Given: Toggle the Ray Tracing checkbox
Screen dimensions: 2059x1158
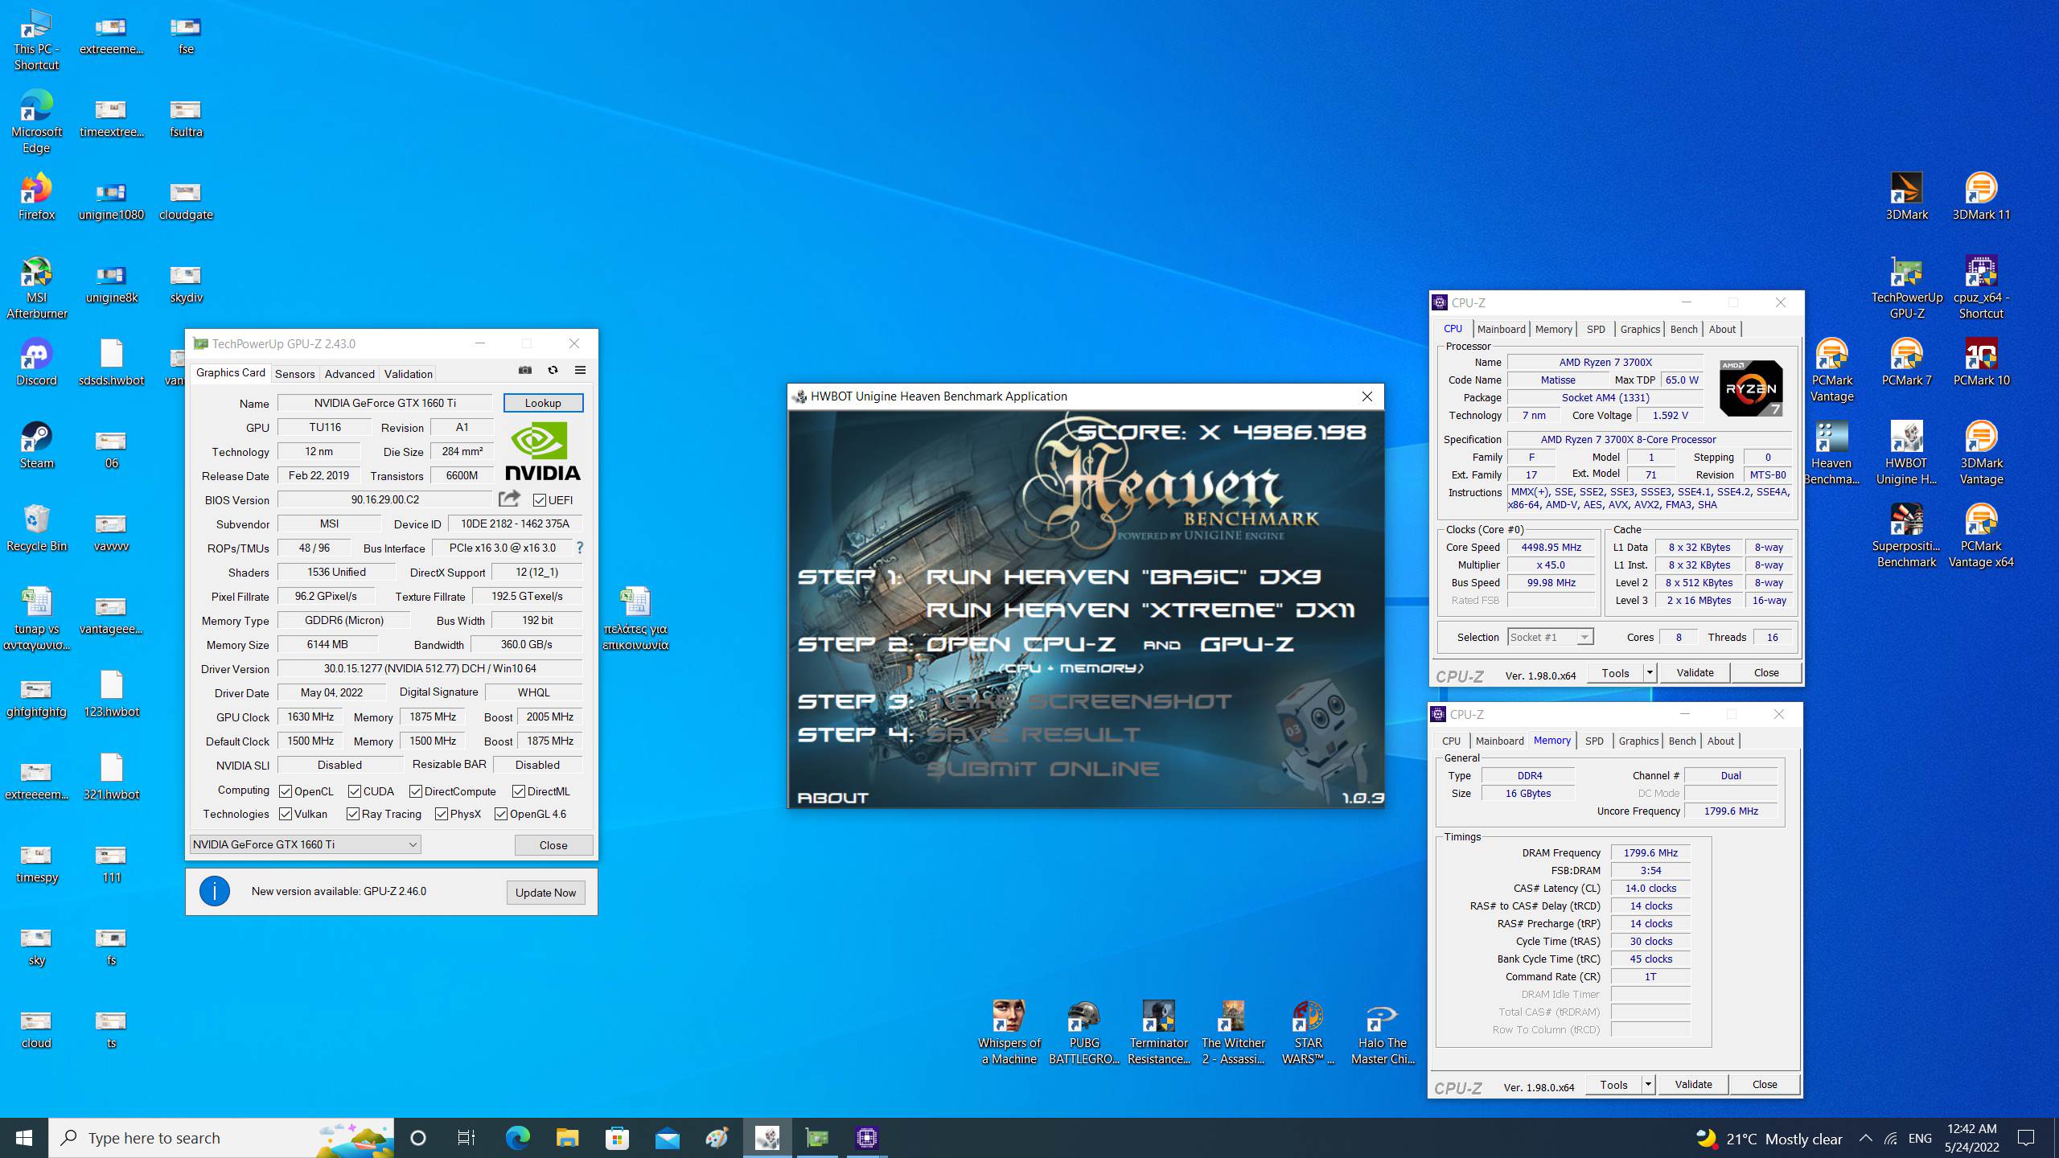Looking at the screenshot, I should pyautogui.click(x=353, y=814).
